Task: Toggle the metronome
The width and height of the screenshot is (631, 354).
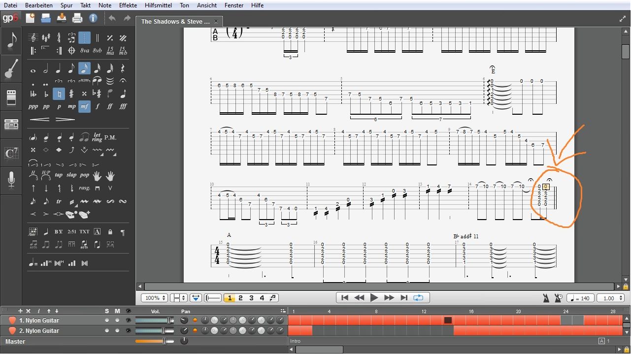Action: 545,298
